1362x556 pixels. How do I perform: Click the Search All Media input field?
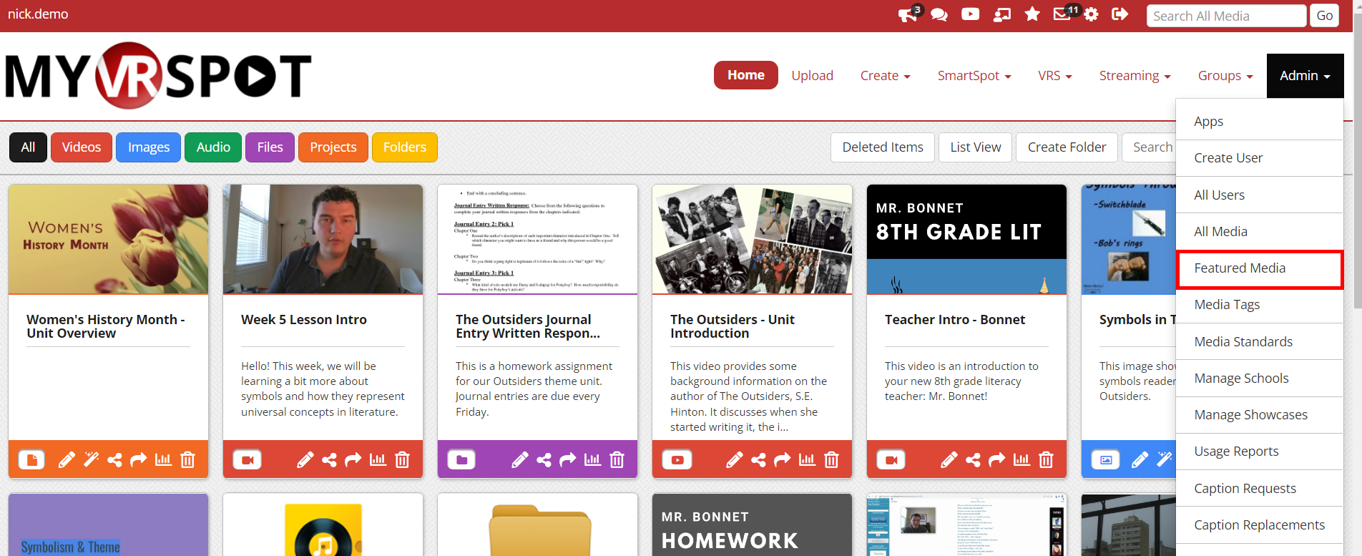tap(1226, 16)
